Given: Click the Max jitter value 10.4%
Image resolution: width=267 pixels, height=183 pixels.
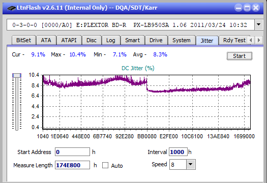Looking at the screenshot, I should 78,54.
